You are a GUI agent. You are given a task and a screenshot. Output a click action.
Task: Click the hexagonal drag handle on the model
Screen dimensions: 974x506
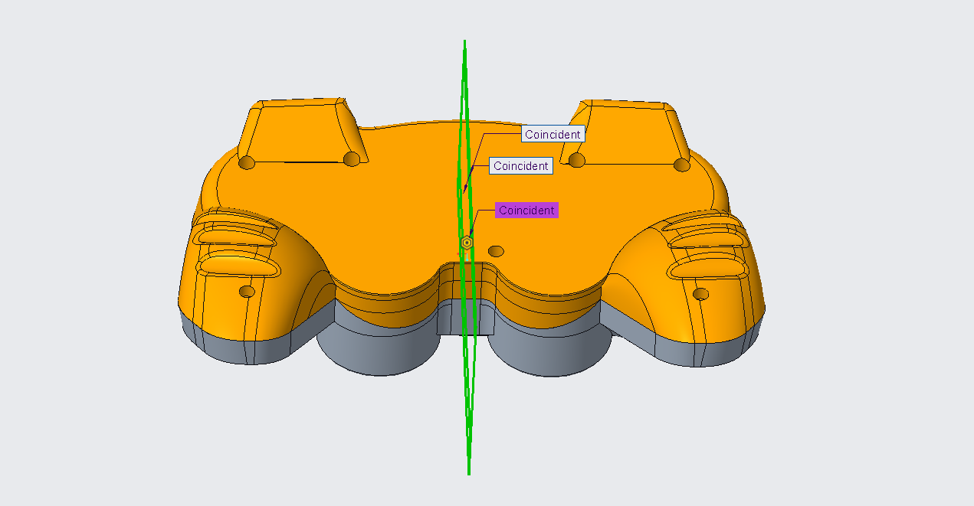point(467,243)
